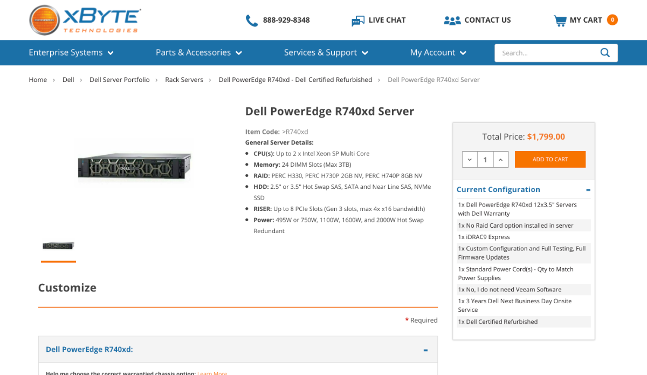Viewport: 647px width, 375px height.
Task: Expand My Account chevron arrow
Action: [463, 53]
